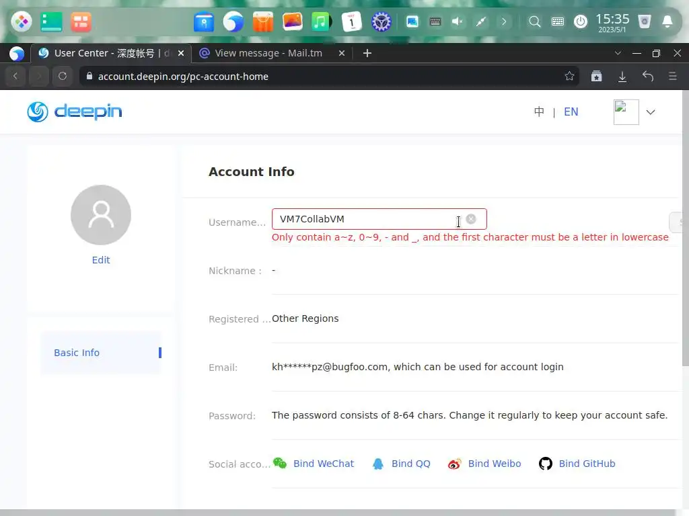Click the Username input field
The height and width of the screenshot is (516, 689).
click(x=379, y=219)
